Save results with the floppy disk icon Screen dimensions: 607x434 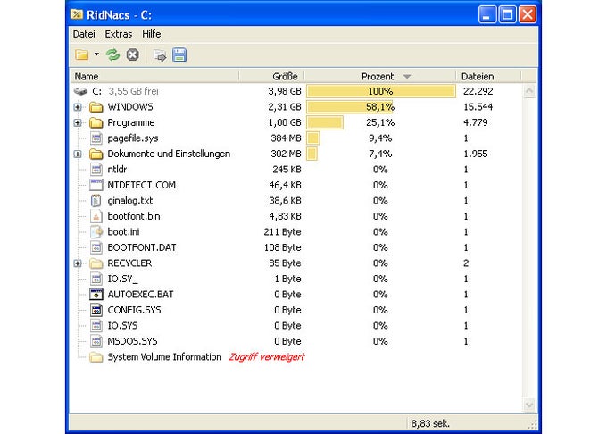pos(179,55)
